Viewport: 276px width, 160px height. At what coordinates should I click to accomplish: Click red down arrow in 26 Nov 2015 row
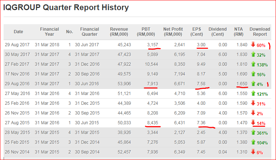253,113
